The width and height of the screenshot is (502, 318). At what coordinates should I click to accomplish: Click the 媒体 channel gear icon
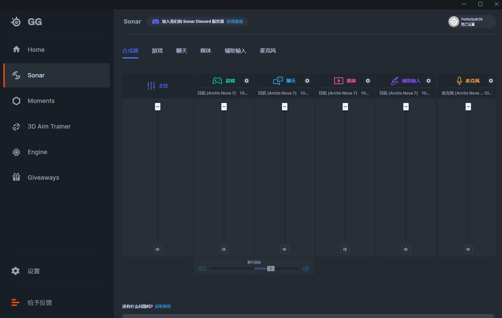click(368, 81)
